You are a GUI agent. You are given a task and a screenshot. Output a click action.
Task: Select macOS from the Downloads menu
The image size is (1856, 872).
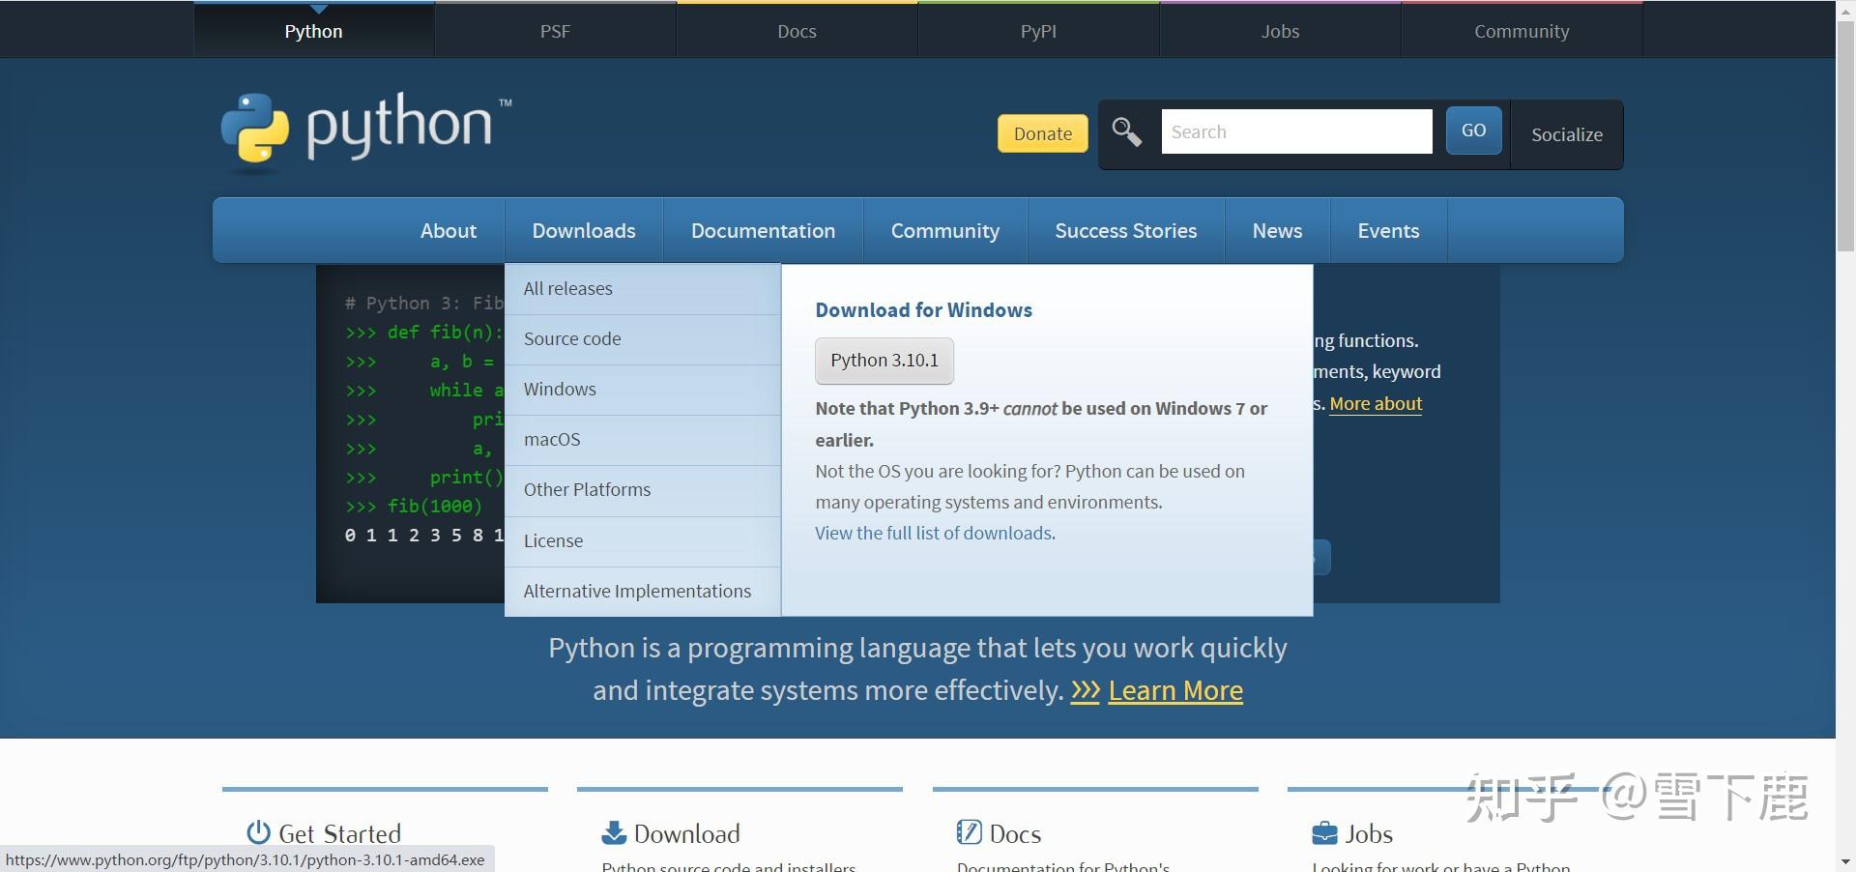pos(552,439)
